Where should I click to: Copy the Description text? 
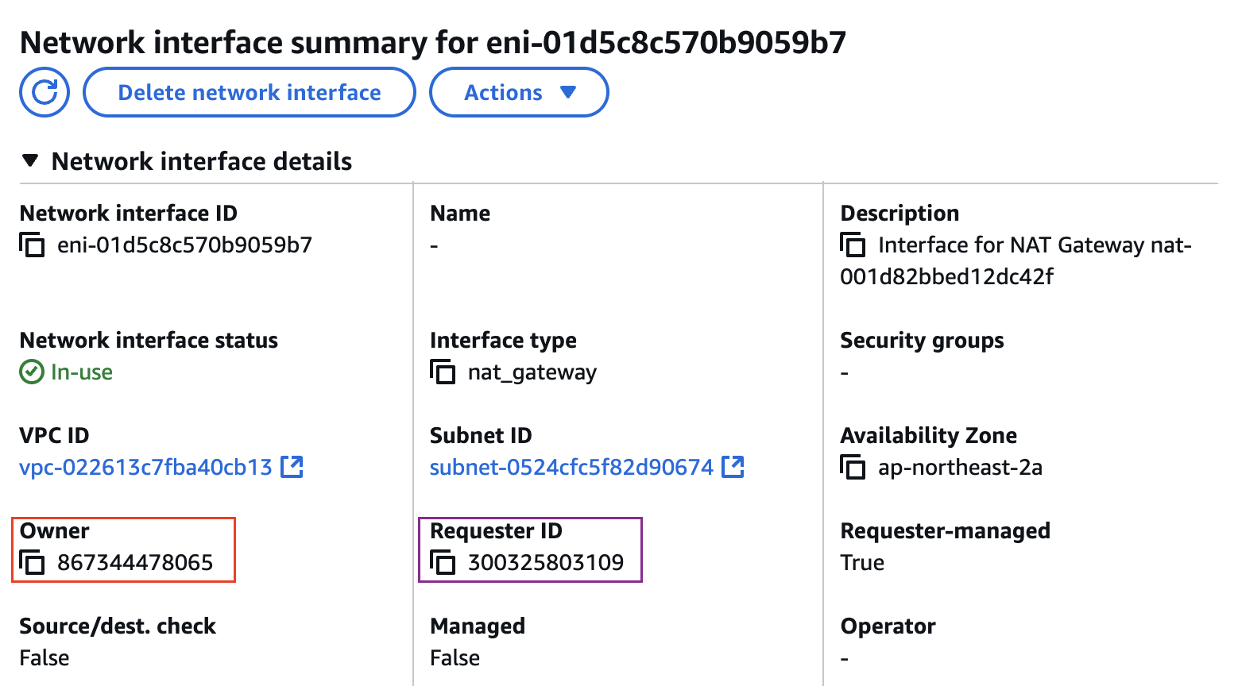[853, 245]
